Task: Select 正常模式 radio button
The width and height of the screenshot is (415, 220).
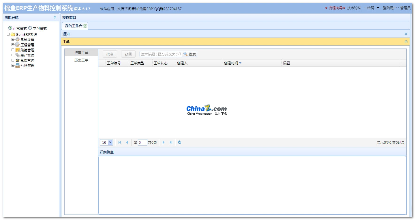Action: (10, 28)
